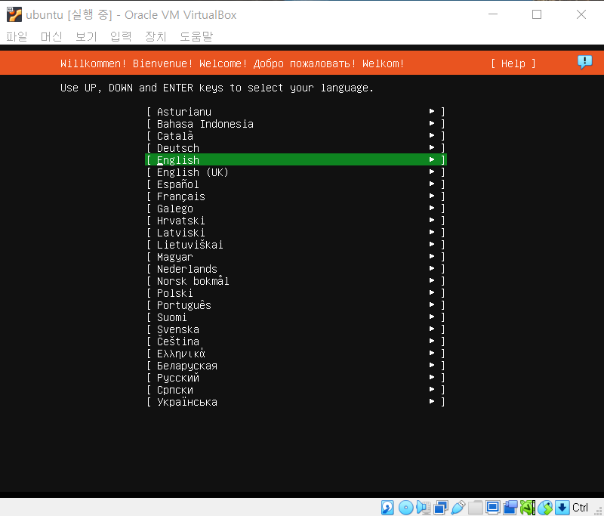Select the Русский language

click(296, 378)
